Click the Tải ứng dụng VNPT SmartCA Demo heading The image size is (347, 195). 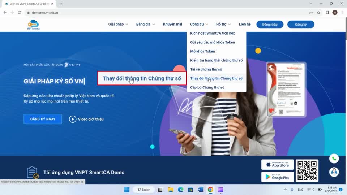84,173
